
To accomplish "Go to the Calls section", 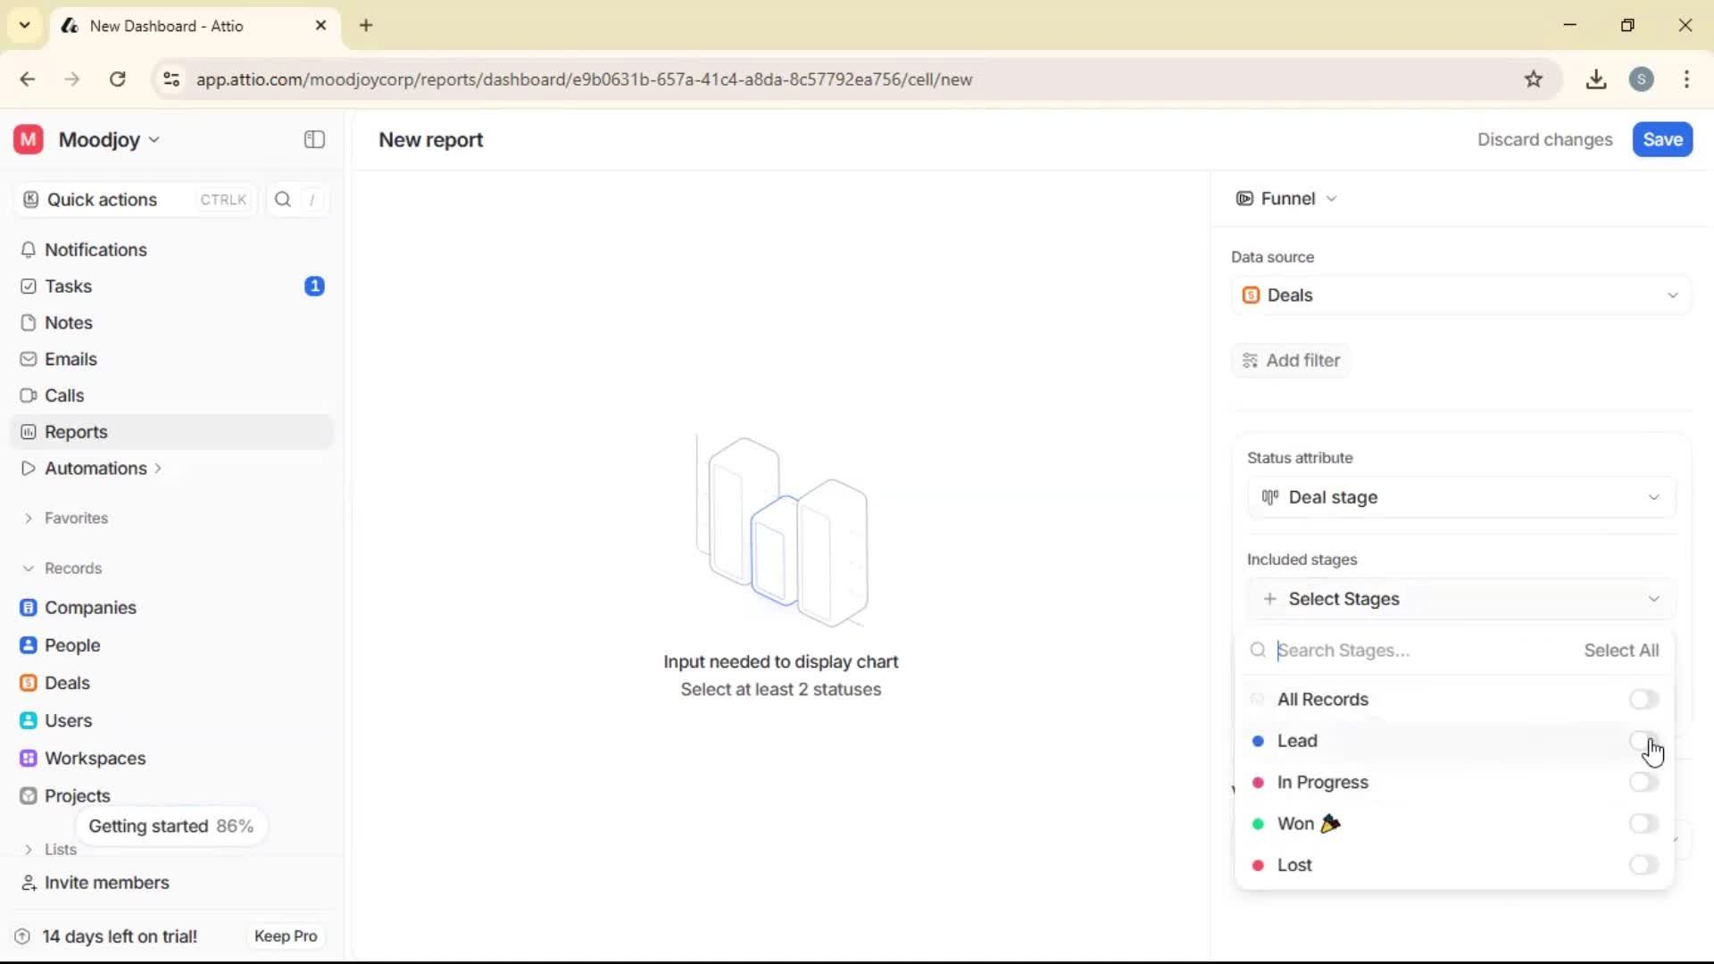I will tap(62, 395).
